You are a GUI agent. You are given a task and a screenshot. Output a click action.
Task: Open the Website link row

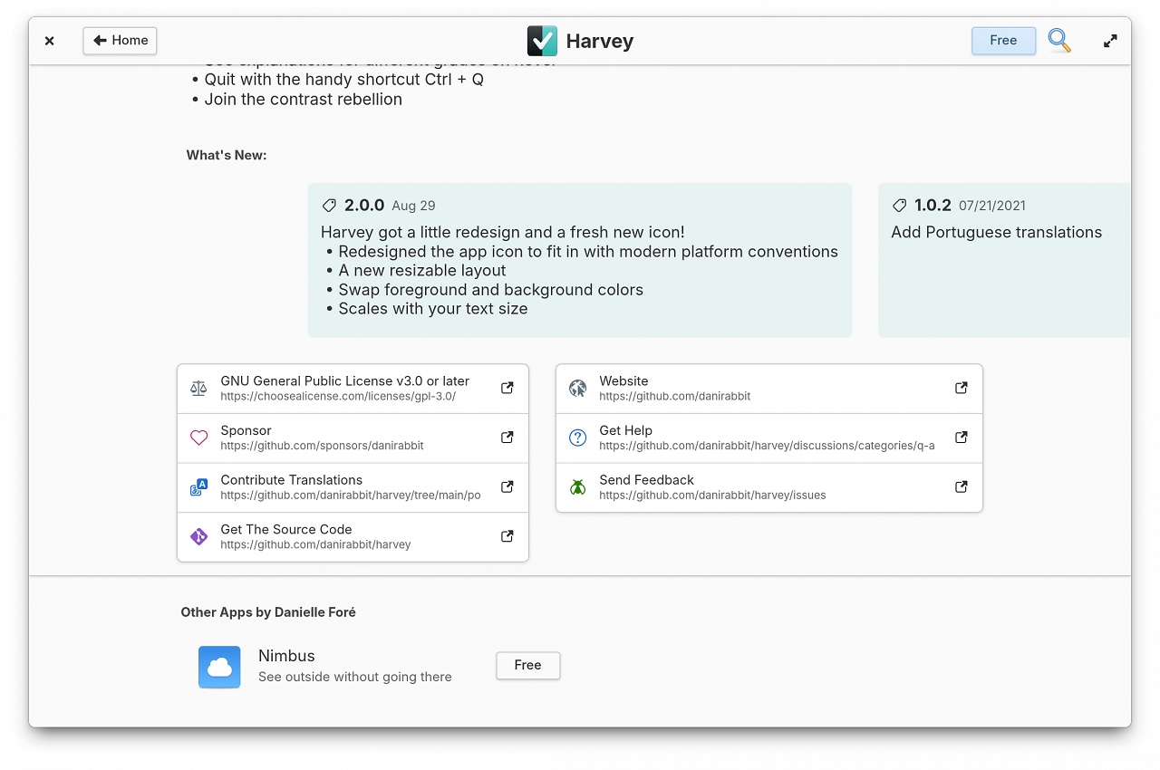(768, 389)
